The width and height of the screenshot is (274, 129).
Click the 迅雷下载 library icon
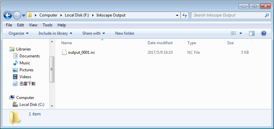(x=15, y=84)
